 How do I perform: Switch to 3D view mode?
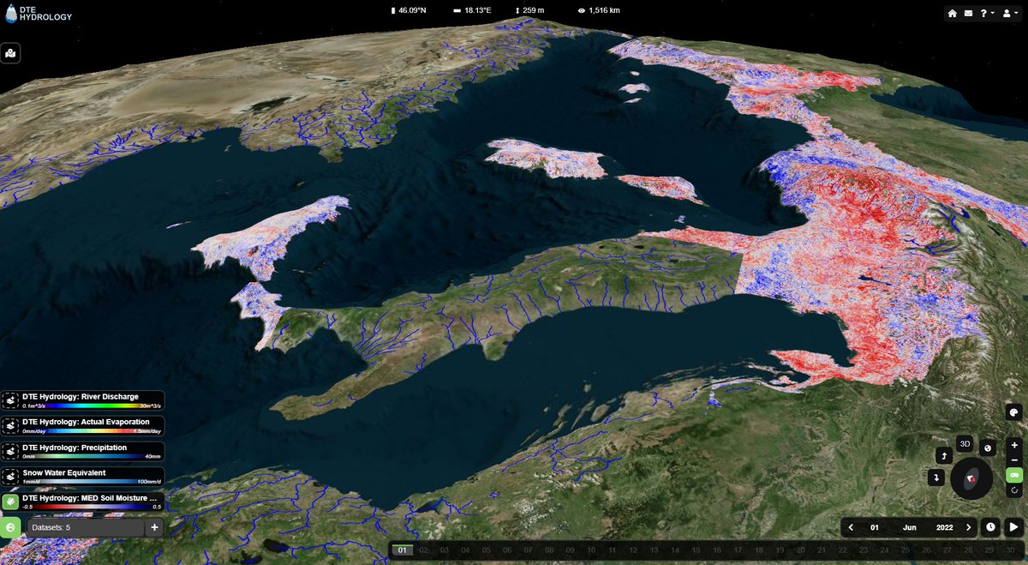point(964,443)
